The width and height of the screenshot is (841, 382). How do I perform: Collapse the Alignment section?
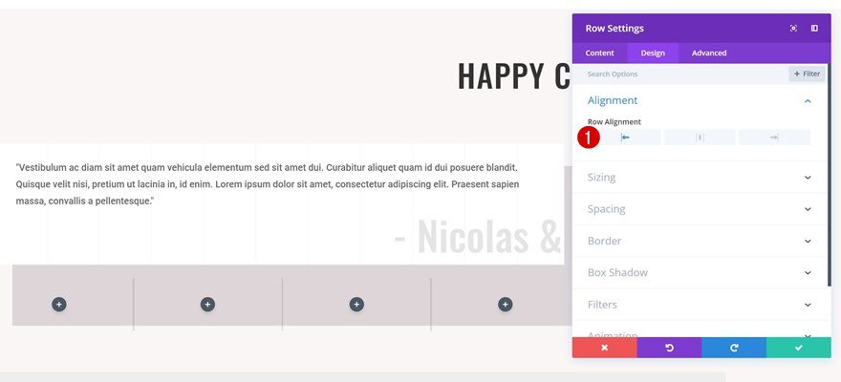[x=808, y=100]
